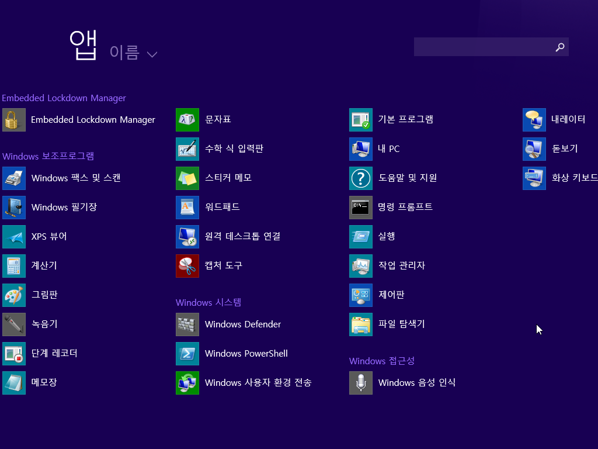Click the 제어판 text label
The width and height of the screenshot is (598, 449).
[x=391, y=295]
